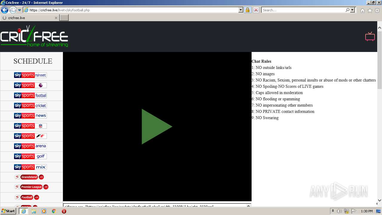Click the security lock icon
The image size is (382, 215).
(247, 10)
